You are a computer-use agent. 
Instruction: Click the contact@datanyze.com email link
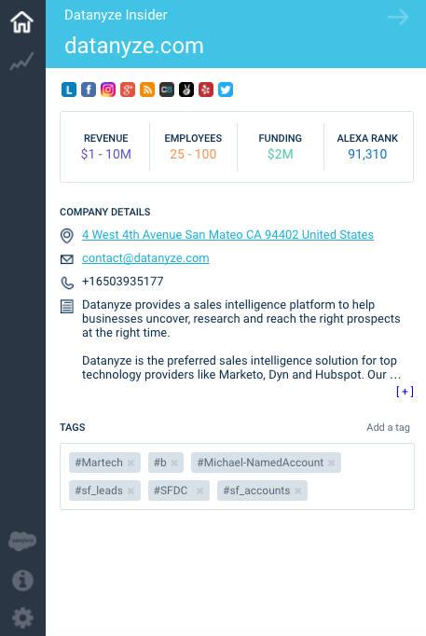point(145,258)
